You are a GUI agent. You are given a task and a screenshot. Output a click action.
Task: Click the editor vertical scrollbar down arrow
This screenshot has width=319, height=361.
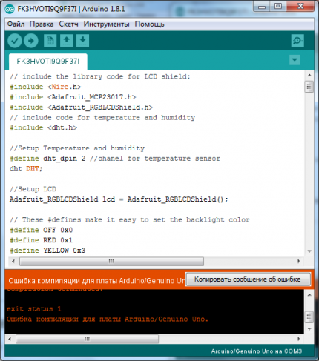(x=309, y=251)
